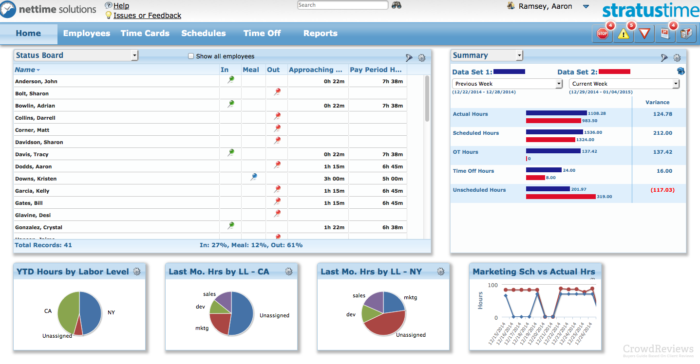
Task: Click the In column header
Action: tap(225, 70)
